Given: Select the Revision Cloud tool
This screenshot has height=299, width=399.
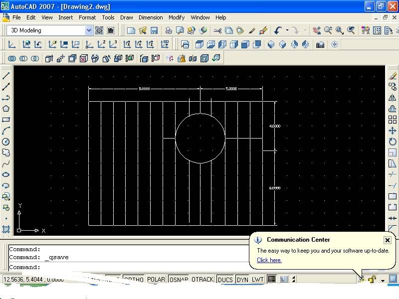Looking at the screenshot, I should [x=6, y=152].
